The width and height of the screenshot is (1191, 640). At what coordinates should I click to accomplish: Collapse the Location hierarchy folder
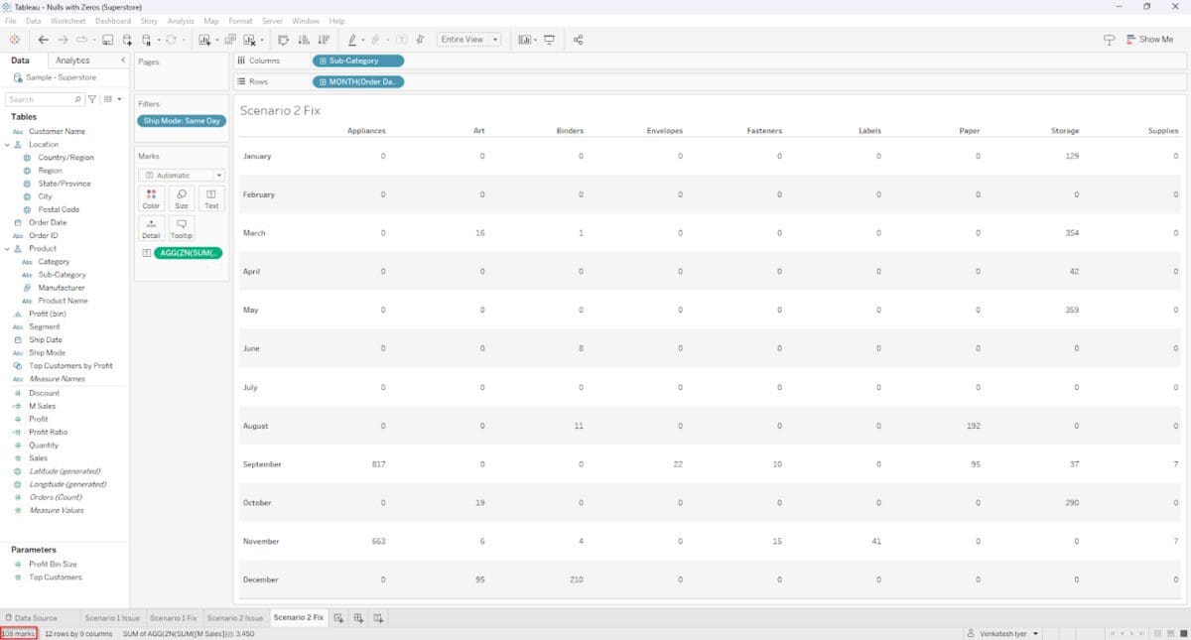point(7,144)
